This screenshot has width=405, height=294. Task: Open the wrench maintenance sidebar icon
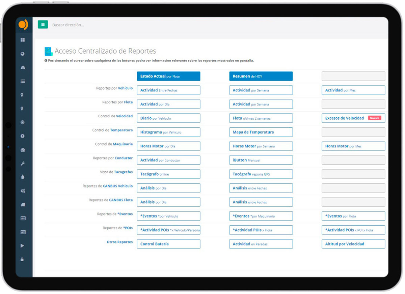(23, 164)
